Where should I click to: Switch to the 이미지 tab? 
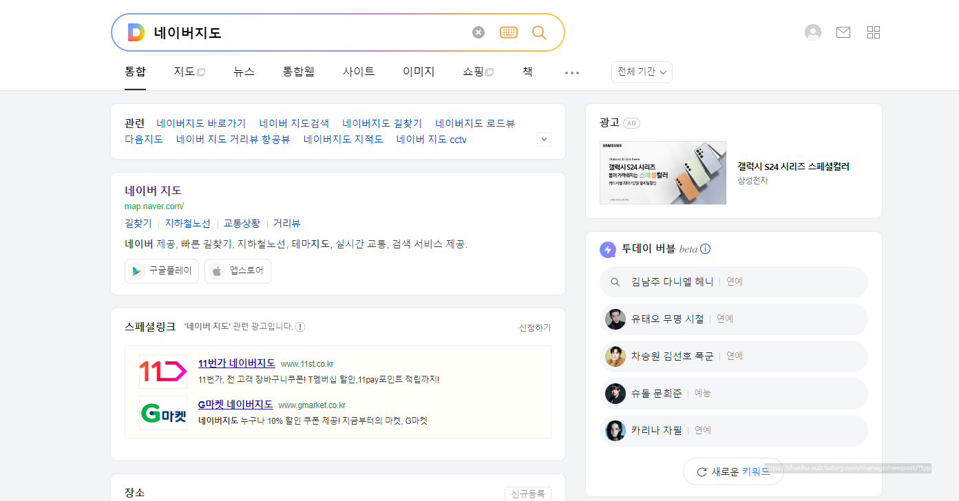tap(419, 72)
